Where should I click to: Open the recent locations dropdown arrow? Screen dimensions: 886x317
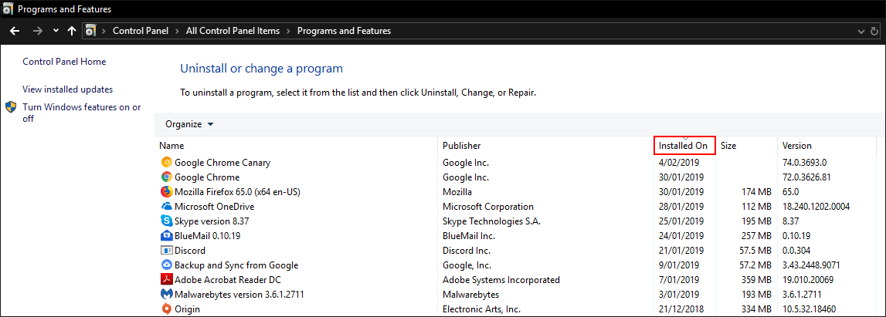56,31
